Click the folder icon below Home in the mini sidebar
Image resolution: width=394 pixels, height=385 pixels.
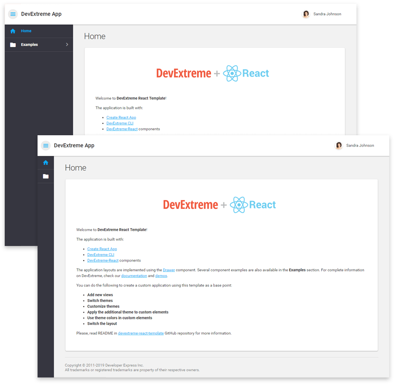(x=45, y=176)
